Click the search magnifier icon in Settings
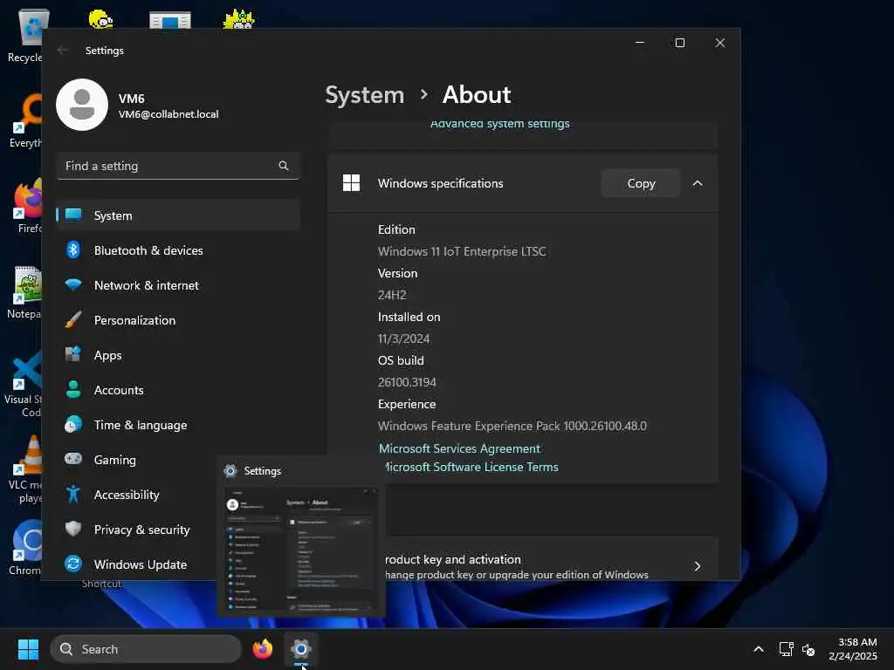The image size is (894, 670). pyautogui.click(x=284, y=166)
